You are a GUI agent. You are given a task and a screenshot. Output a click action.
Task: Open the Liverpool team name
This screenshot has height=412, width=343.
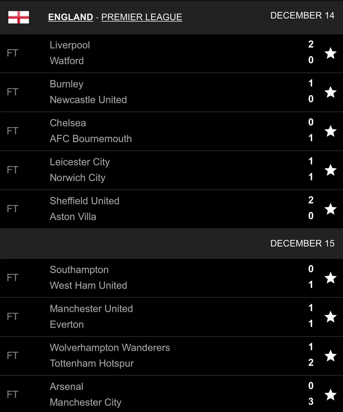[70, 45]
